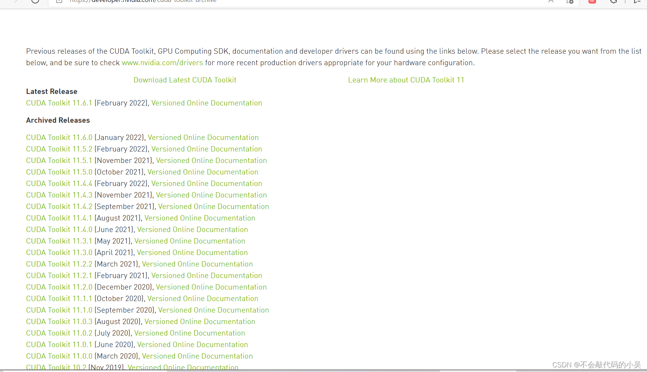Click '(September 2021)' date text
647x372 pixels.
click(124, 207)
